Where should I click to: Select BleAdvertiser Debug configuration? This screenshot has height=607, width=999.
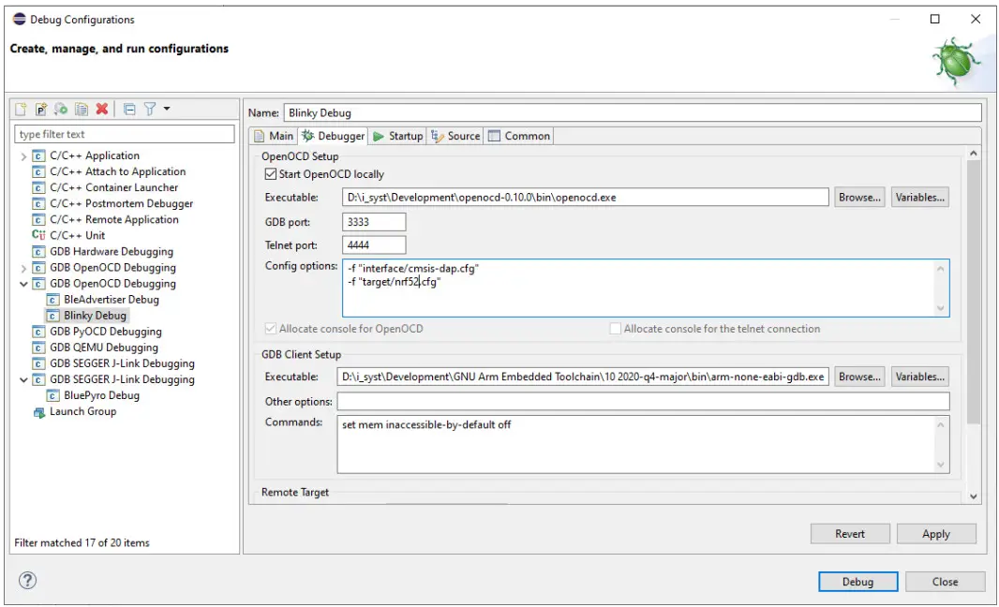pos(111,300)
